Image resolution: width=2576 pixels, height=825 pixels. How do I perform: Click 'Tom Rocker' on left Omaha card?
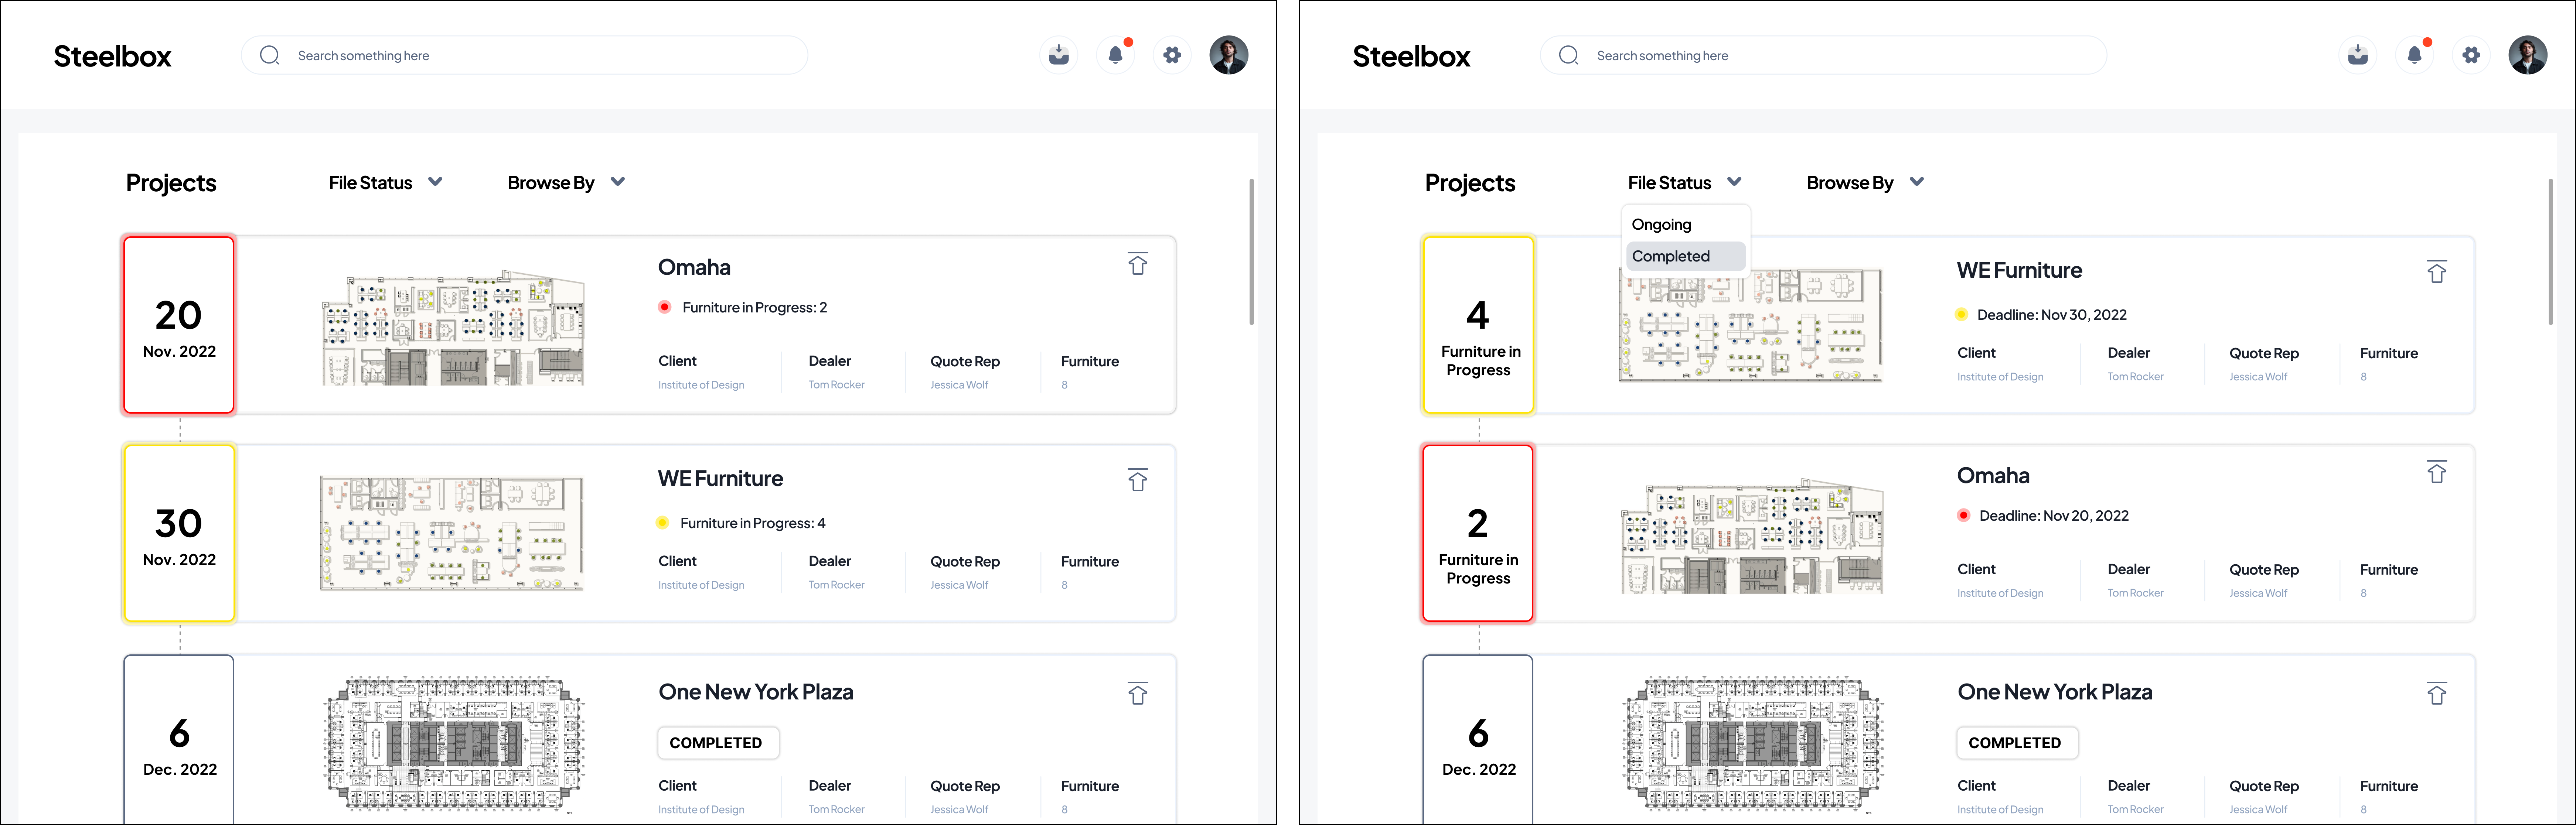click(836, 385)
